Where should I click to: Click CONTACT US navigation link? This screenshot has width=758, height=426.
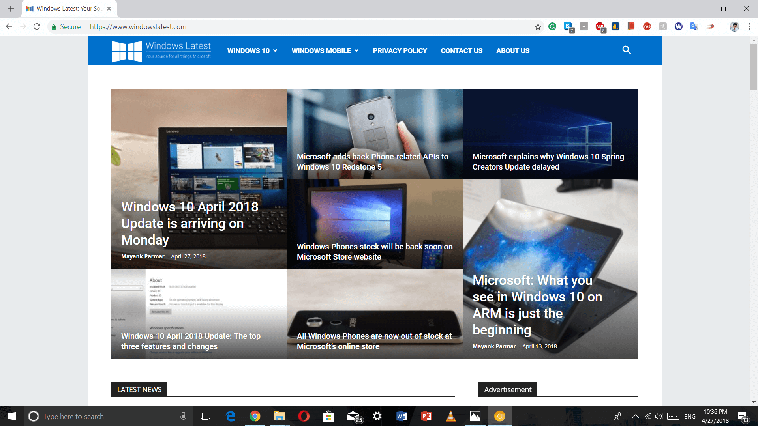[462, 50]
